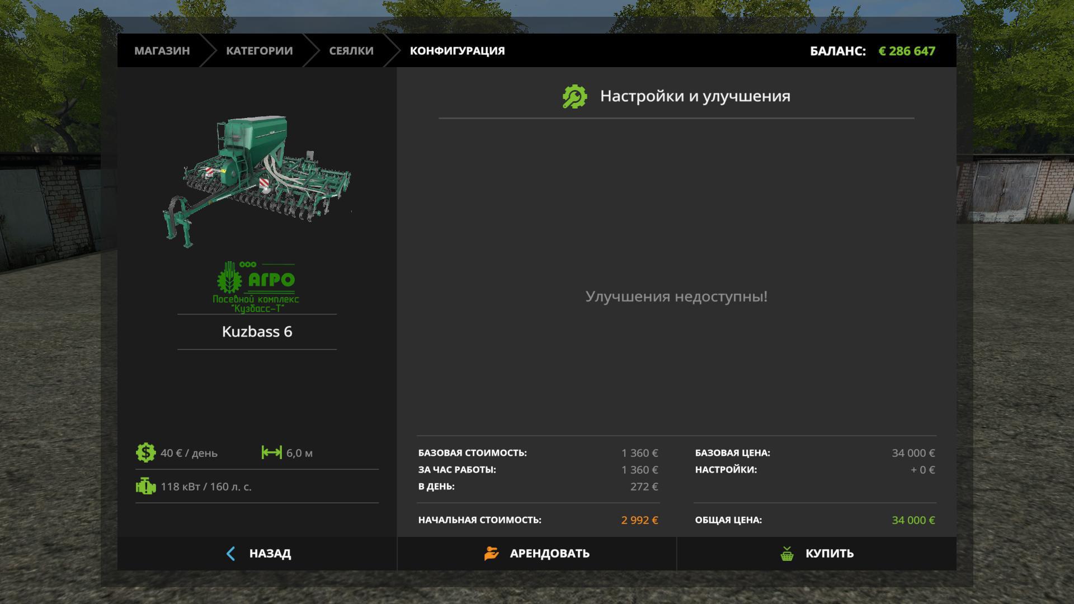Click the green wrench-gear settings icon
This screenshot has height=604, width=1074.
(574, 97)
